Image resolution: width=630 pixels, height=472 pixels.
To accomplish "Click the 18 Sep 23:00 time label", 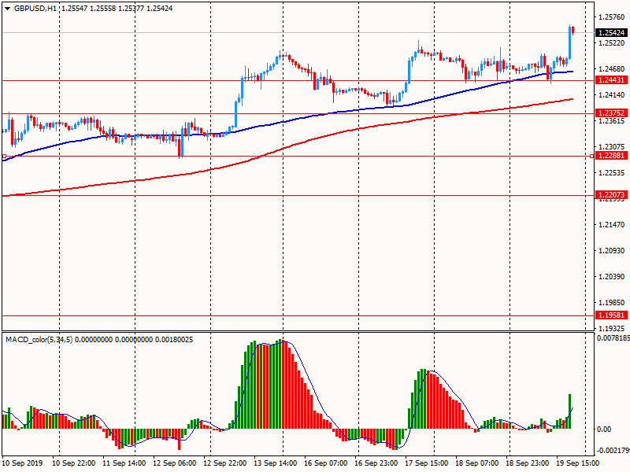I will coord(527,463).
